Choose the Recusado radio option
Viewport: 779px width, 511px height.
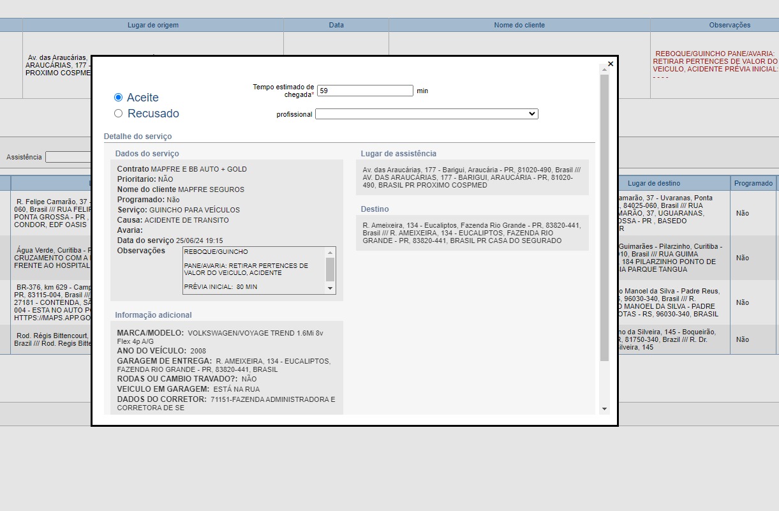pos(118,114)
